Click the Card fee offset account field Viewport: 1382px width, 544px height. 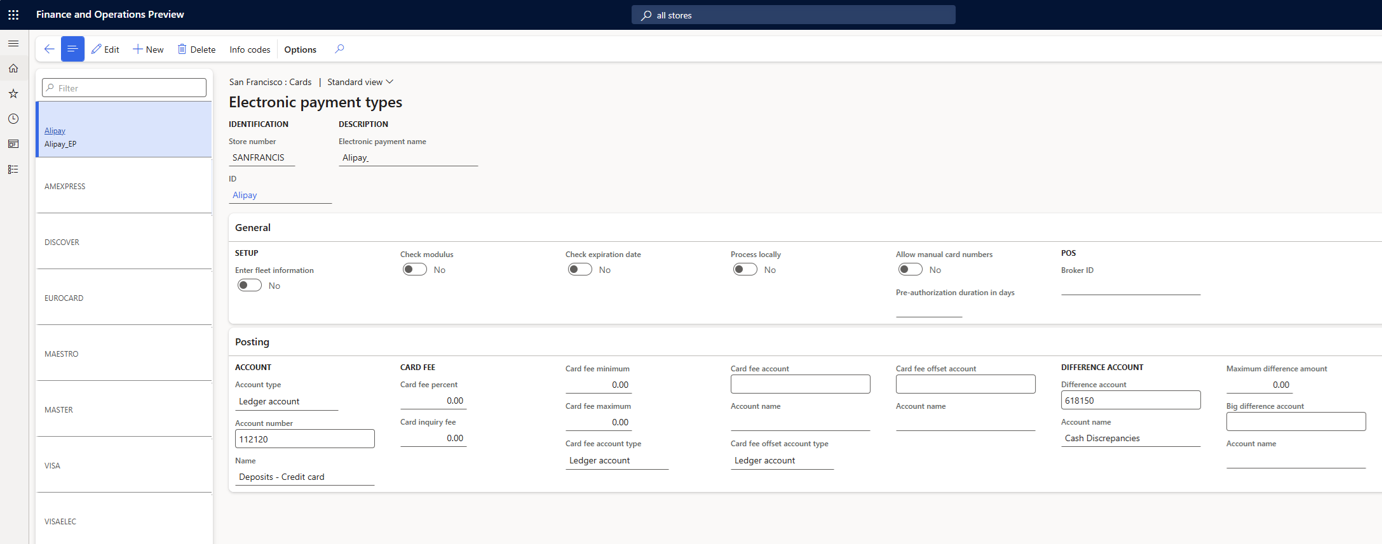pos(966,384)
